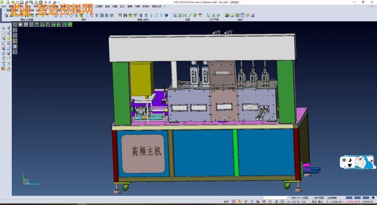
Task: Click the LS: 1.00 PS: 1.00 scale field
Action: point(297,202)
